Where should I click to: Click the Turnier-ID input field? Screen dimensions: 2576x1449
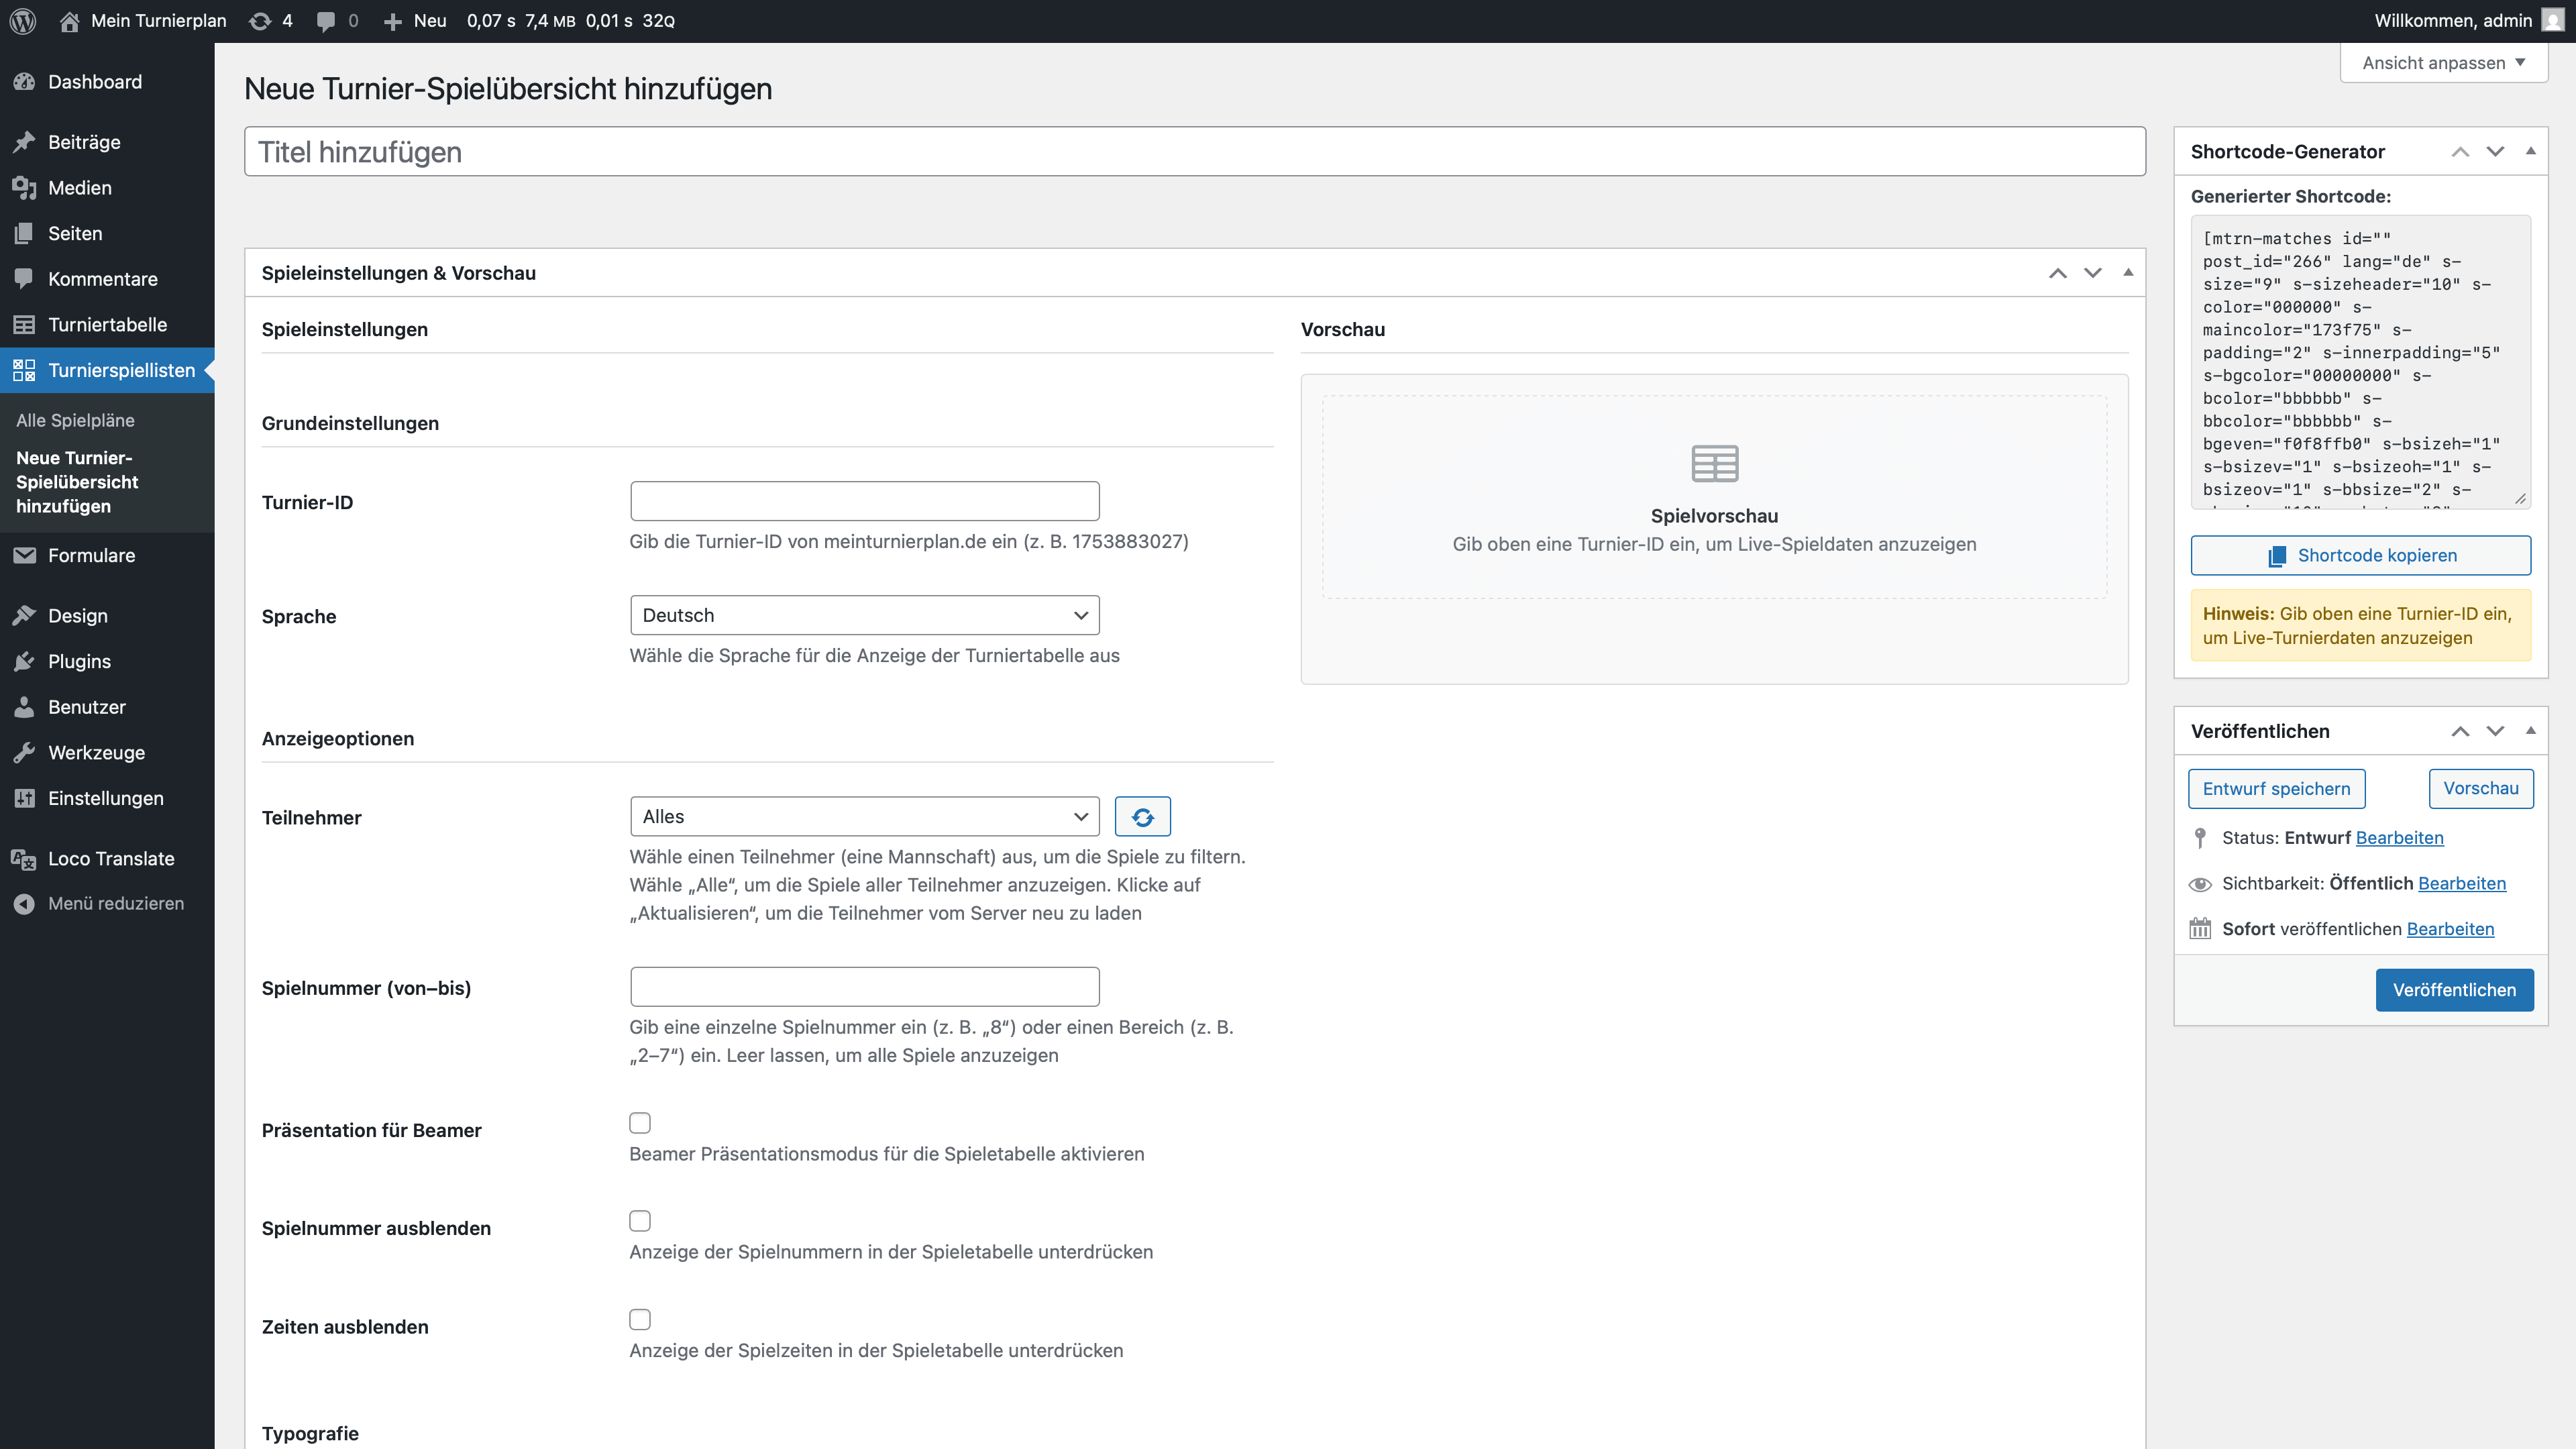(x=864, y=501)
